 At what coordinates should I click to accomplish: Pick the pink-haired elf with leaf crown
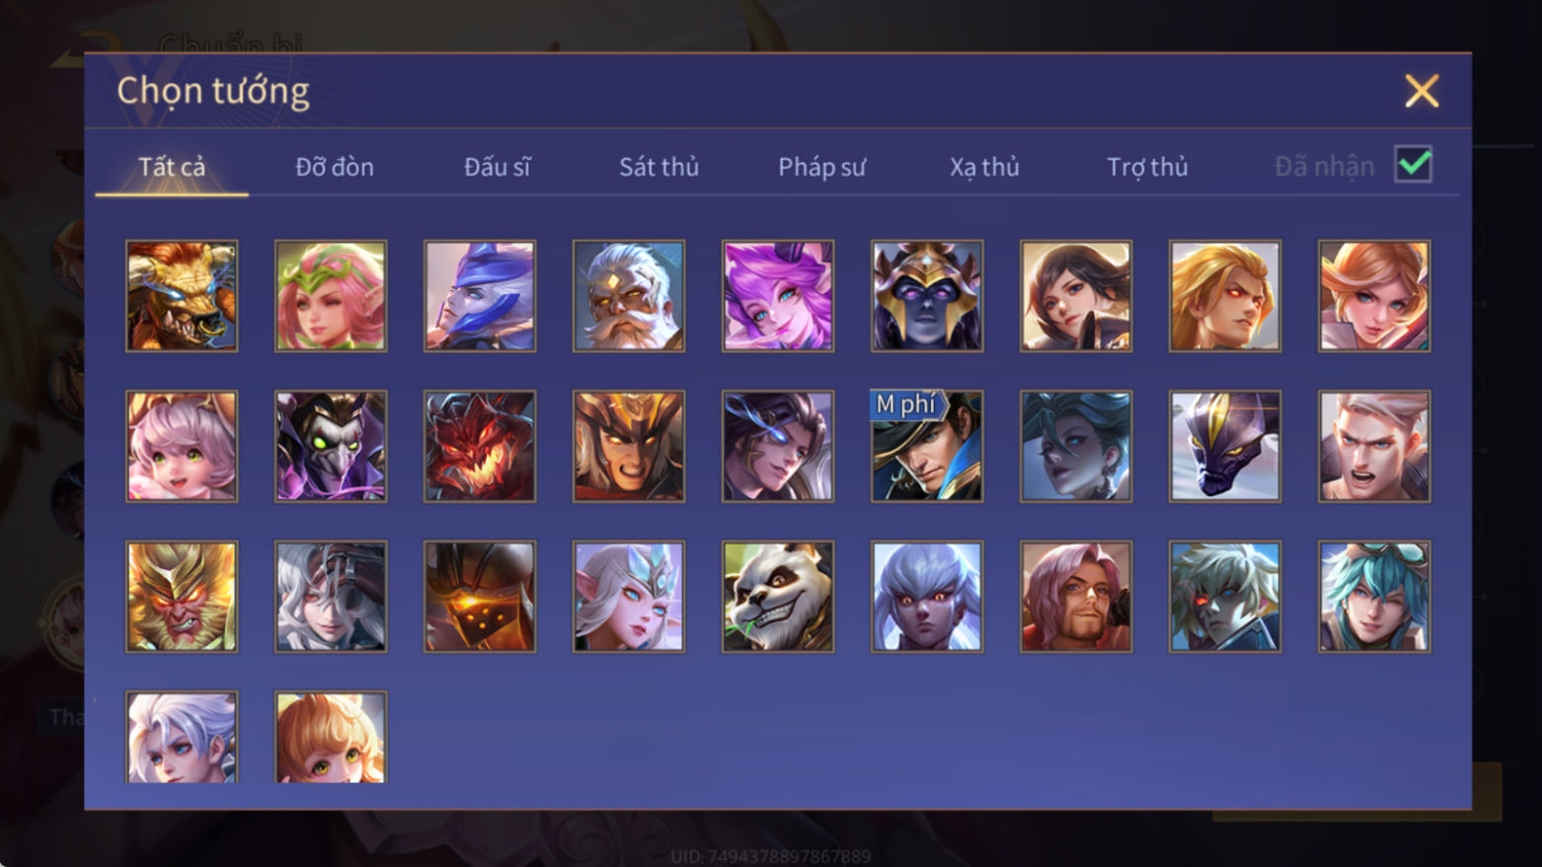(331, 296)
